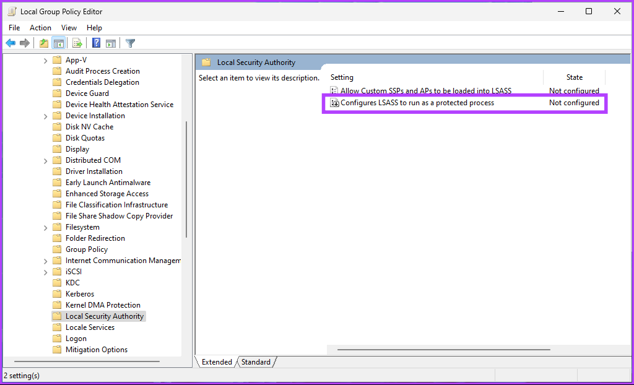634x385 pixels.
Task: Open the Action menu
Action: coord(40,27)
